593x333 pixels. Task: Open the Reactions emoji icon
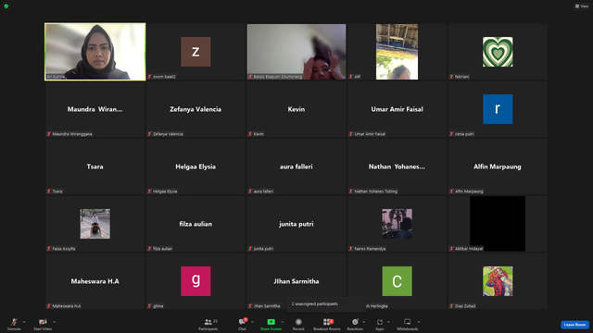355,322
